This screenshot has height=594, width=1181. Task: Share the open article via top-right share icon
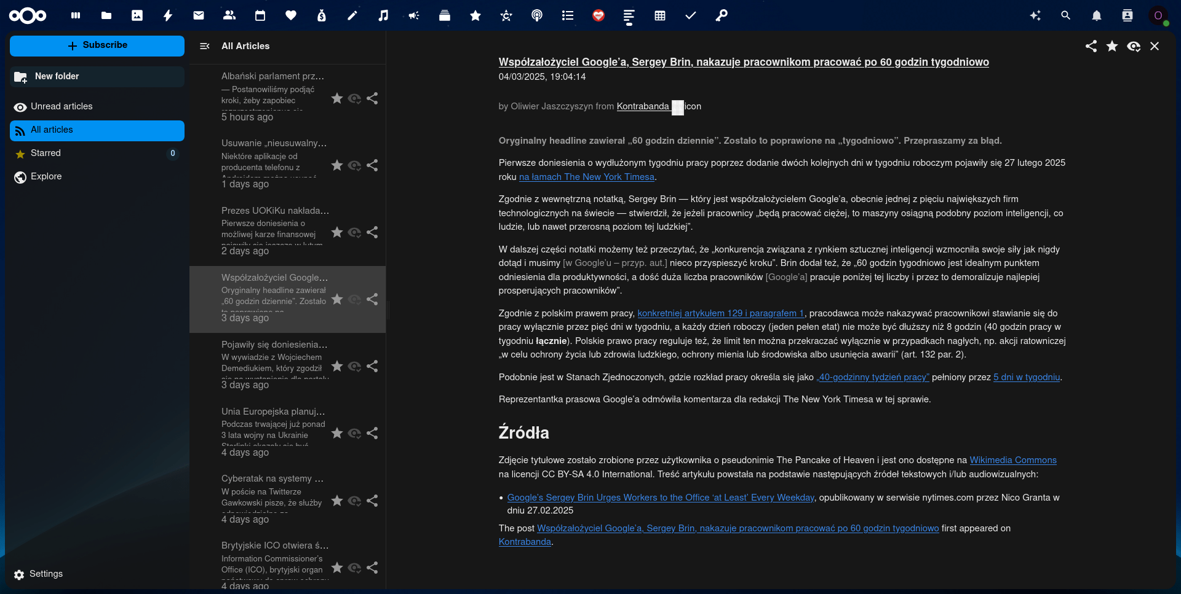pyautogui.click(x=1091, y=46)
